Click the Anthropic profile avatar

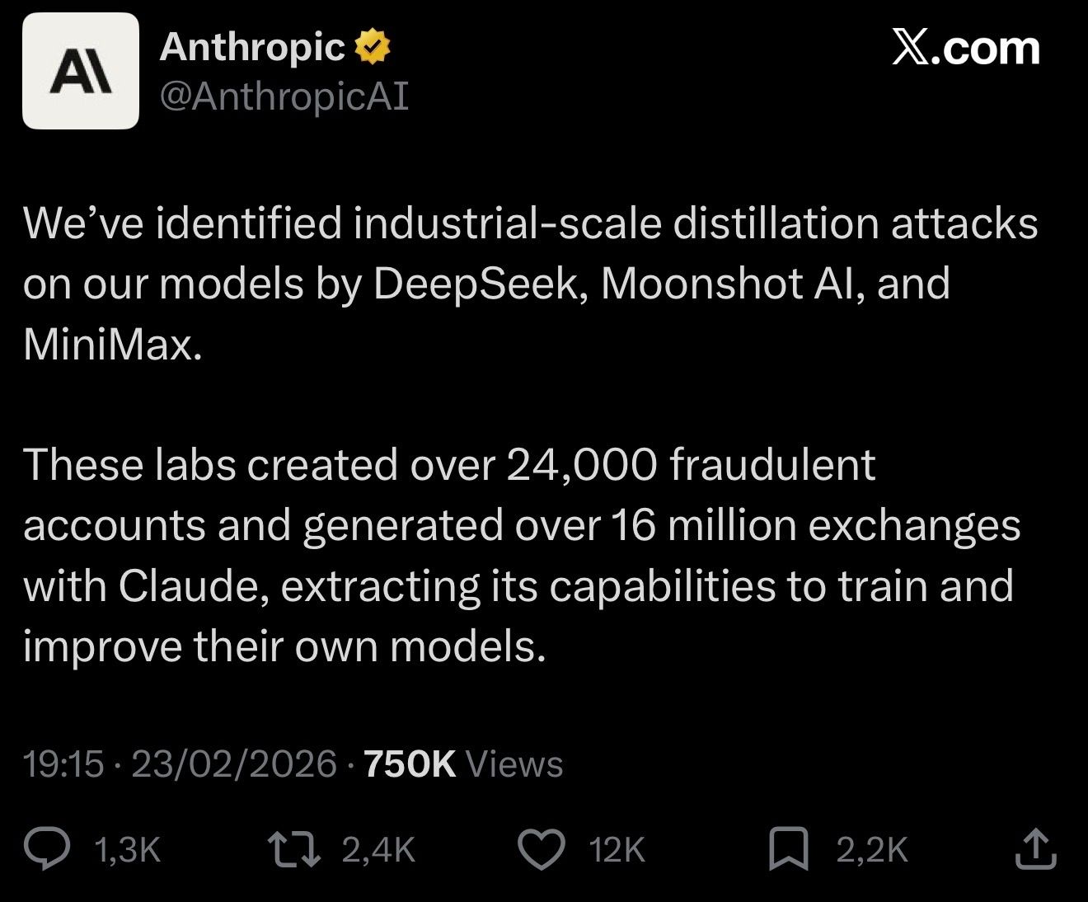point(80,71)
